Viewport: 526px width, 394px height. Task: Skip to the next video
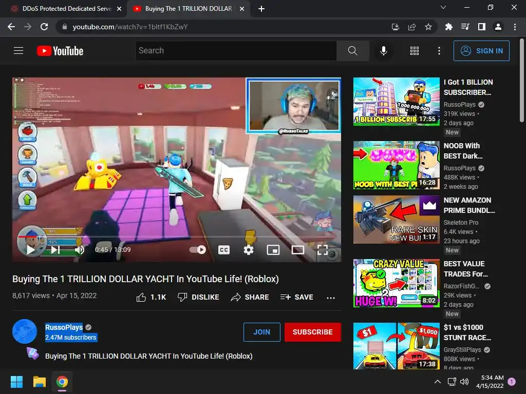pyautogui.click(x=55, y=250)
